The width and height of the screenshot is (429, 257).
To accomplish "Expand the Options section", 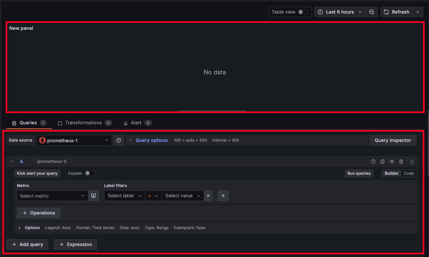I will tap(29, 228).
